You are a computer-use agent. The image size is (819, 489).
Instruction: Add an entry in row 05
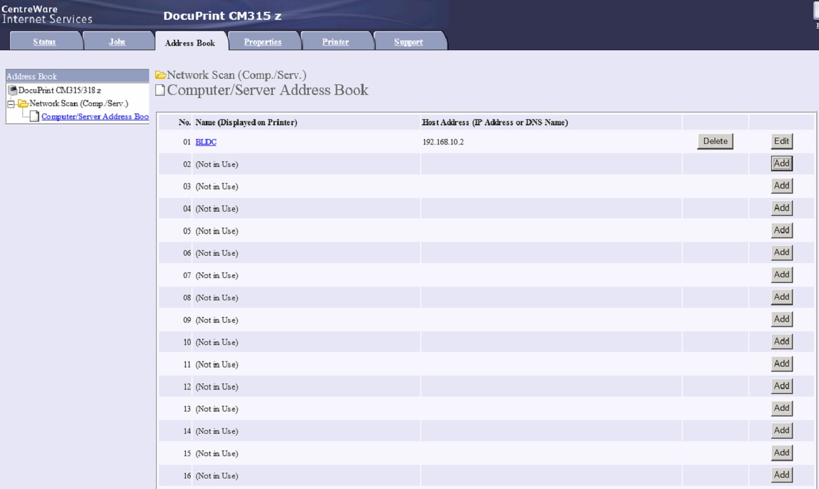tap(782, 230)
